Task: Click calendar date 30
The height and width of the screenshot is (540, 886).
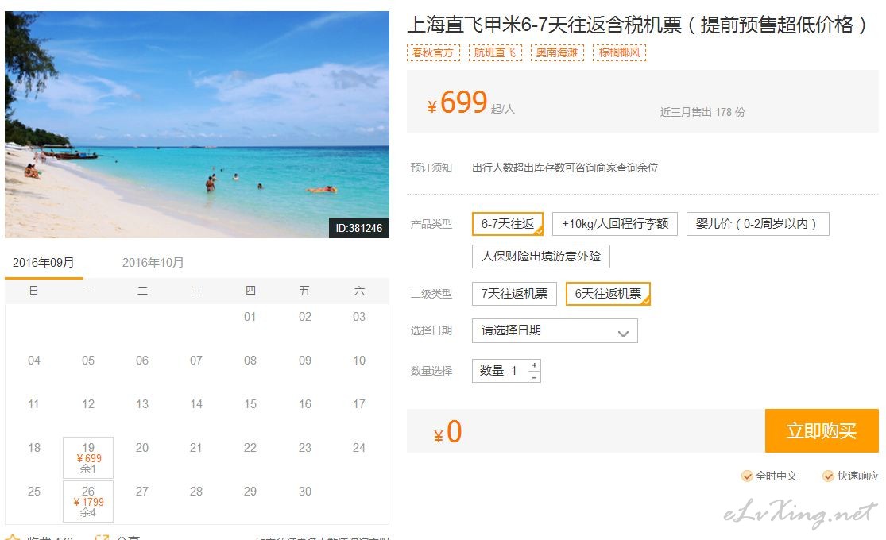Action: 305,492
